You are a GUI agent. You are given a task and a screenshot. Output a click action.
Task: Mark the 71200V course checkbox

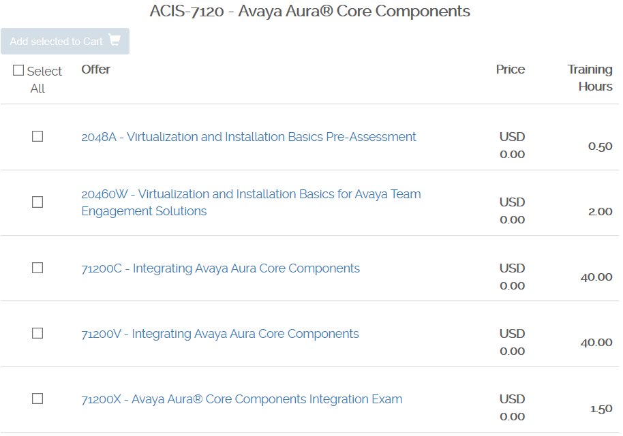(x=37, y=333)
